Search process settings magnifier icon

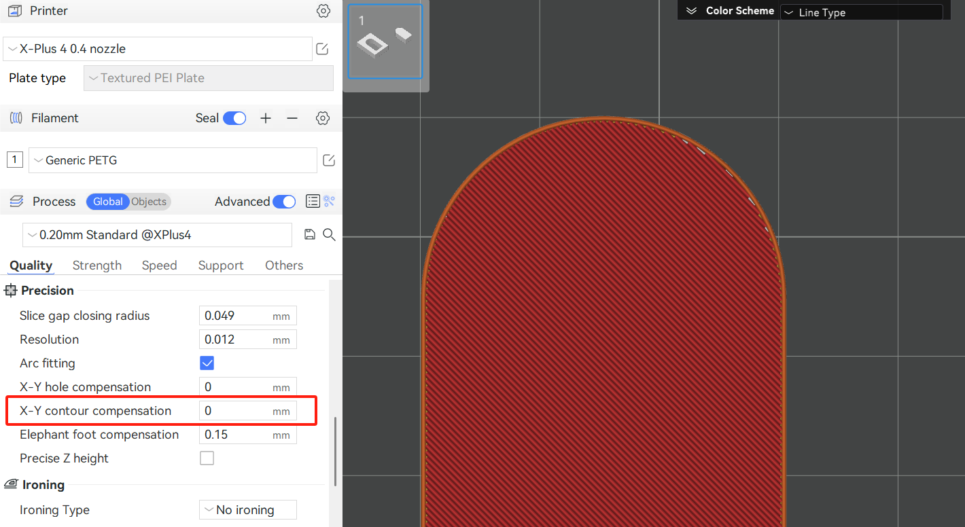pos(329,235)
